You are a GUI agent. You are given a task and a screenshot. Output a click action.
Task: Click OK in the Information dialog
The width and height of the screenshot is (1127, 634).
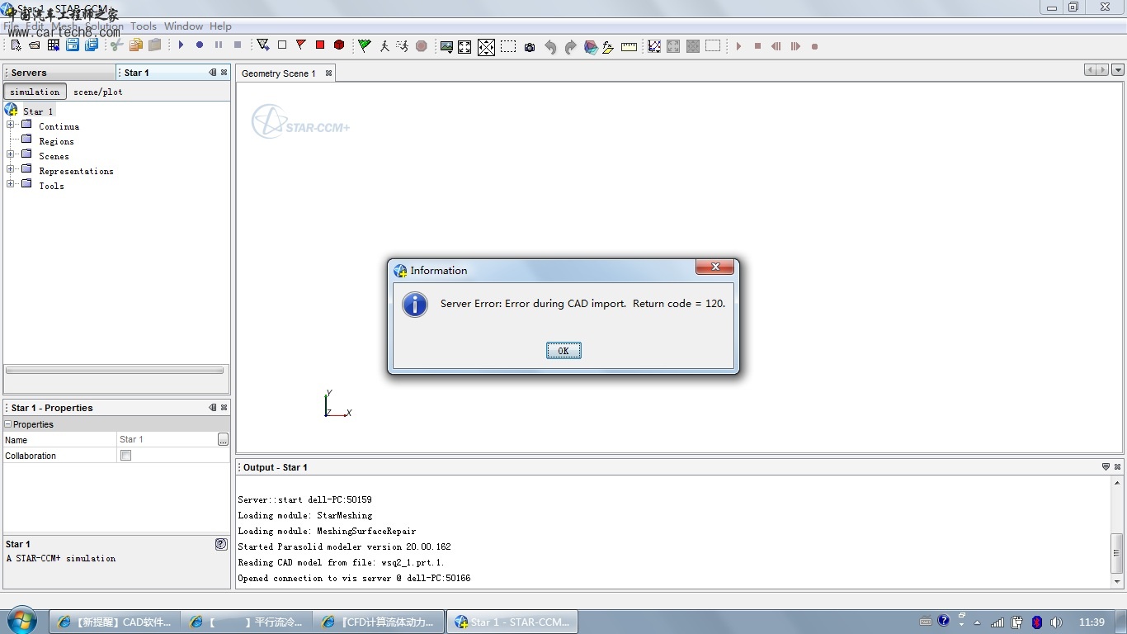(563, 351)
